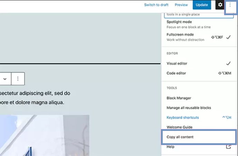Switch to Code editor
The width and height of the screenshot is (238, 156).
(x=176, y=73)
